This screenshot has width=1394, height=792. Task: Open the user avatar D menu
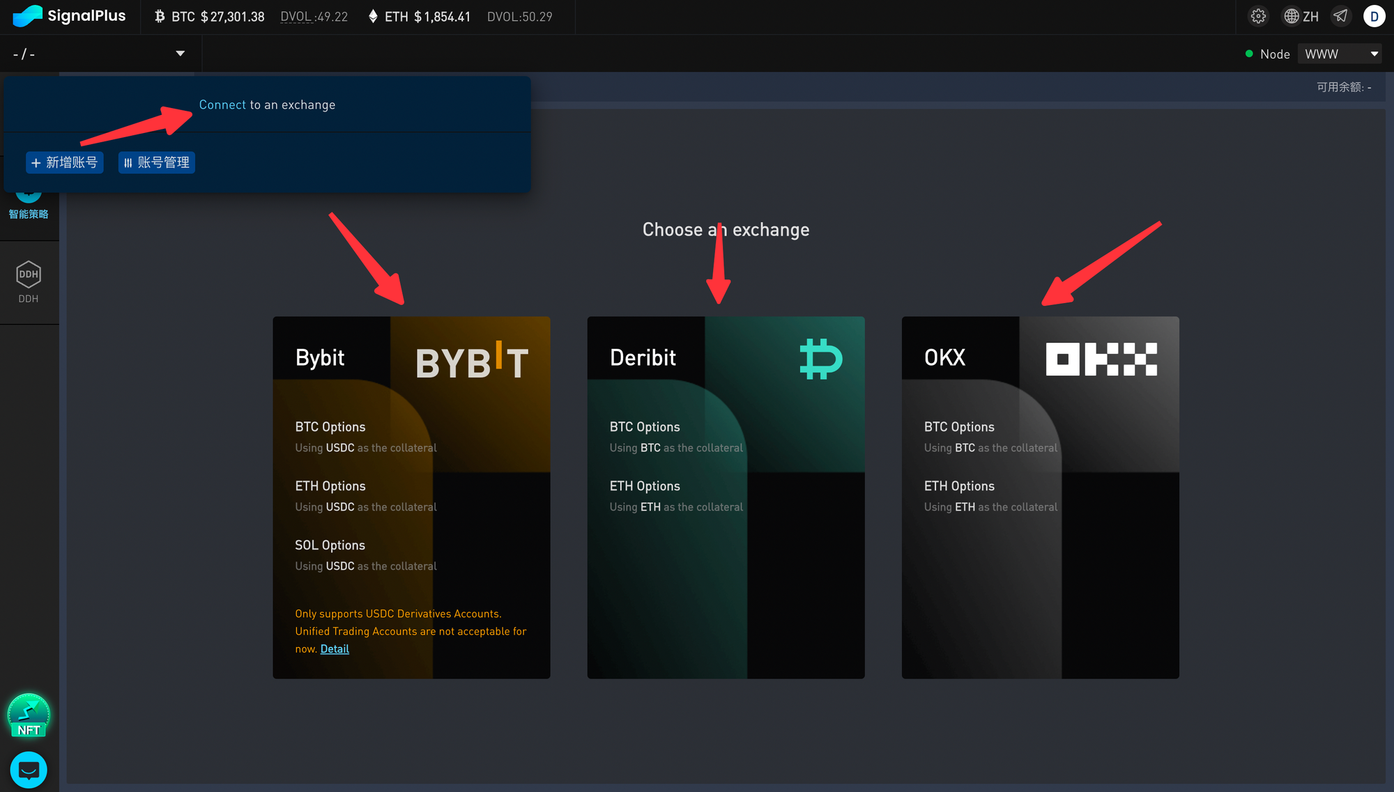coord(1374,16)
